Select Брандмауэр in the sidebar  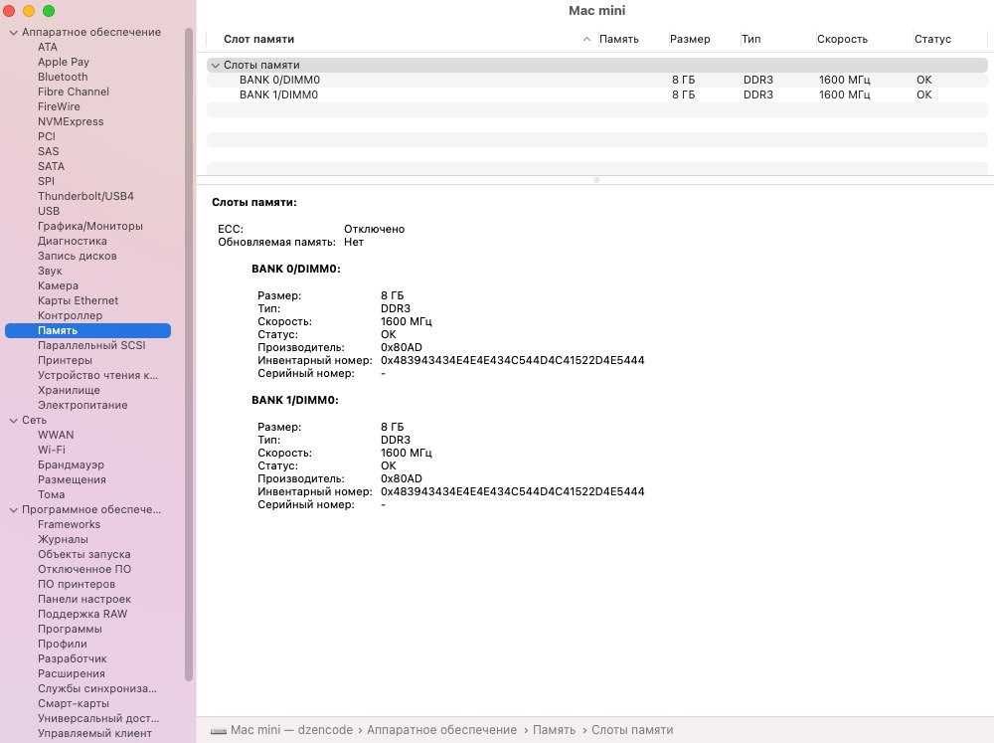click(71, 465)
